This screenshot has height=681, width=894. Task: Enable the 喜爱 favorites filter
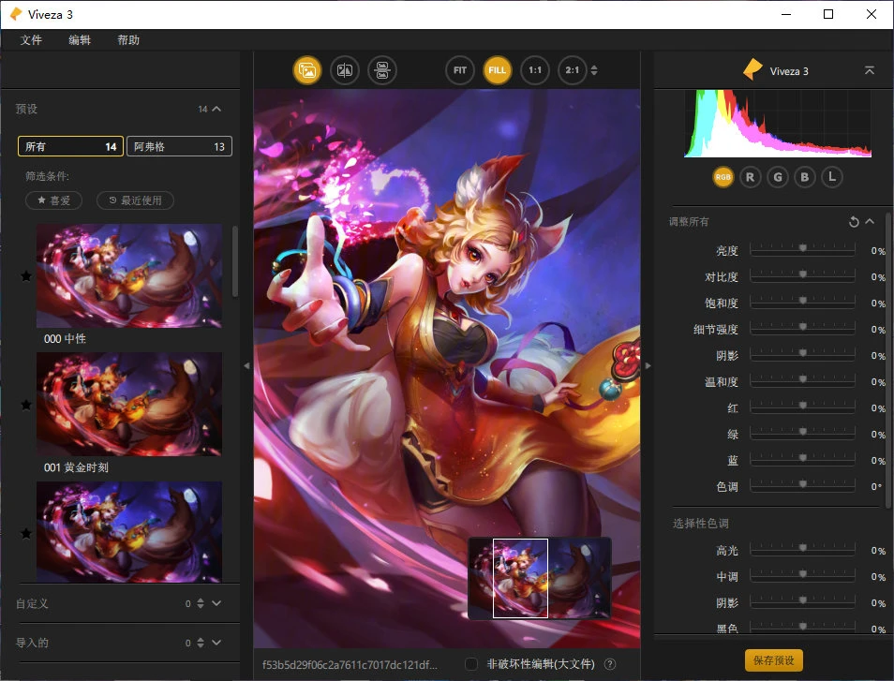tap(53, 200)
